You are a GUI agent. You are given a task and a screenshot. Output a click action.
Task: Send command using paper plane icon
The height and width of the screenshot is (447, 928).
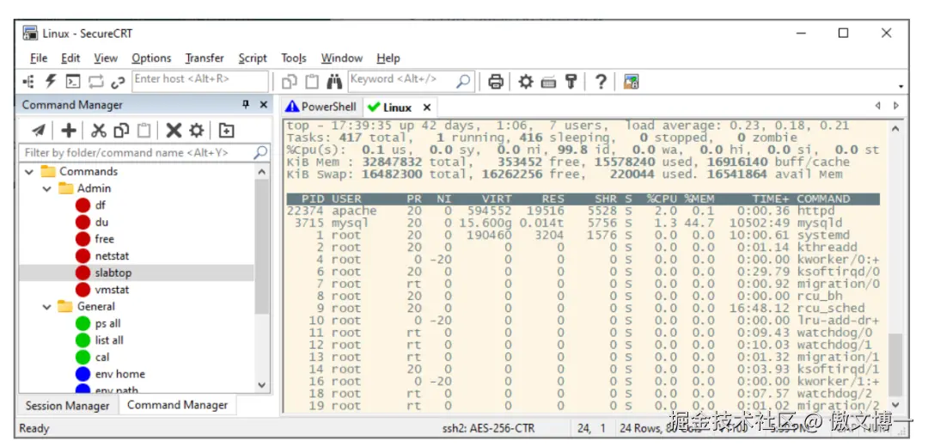(x=39, y=131)
